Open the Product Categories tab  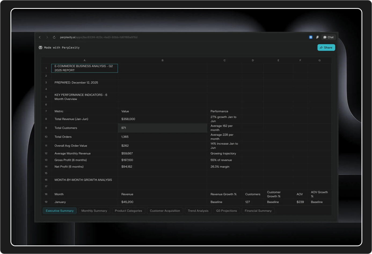click(x=129, y=211)
